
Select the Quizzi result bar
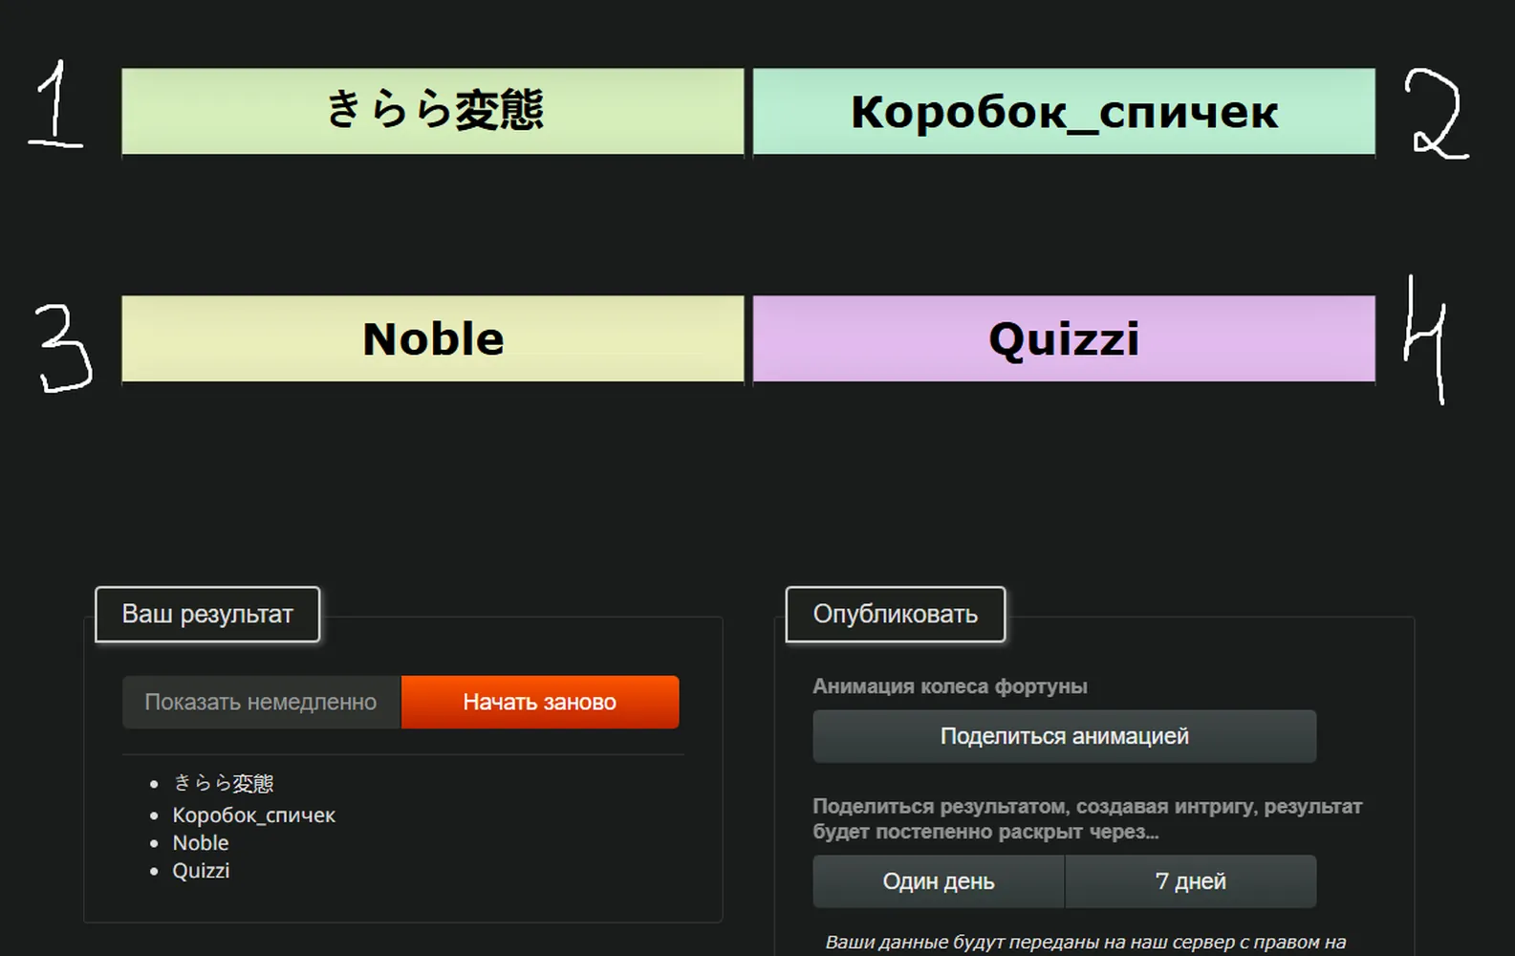pyautogui.click(x=1064, y=338)
